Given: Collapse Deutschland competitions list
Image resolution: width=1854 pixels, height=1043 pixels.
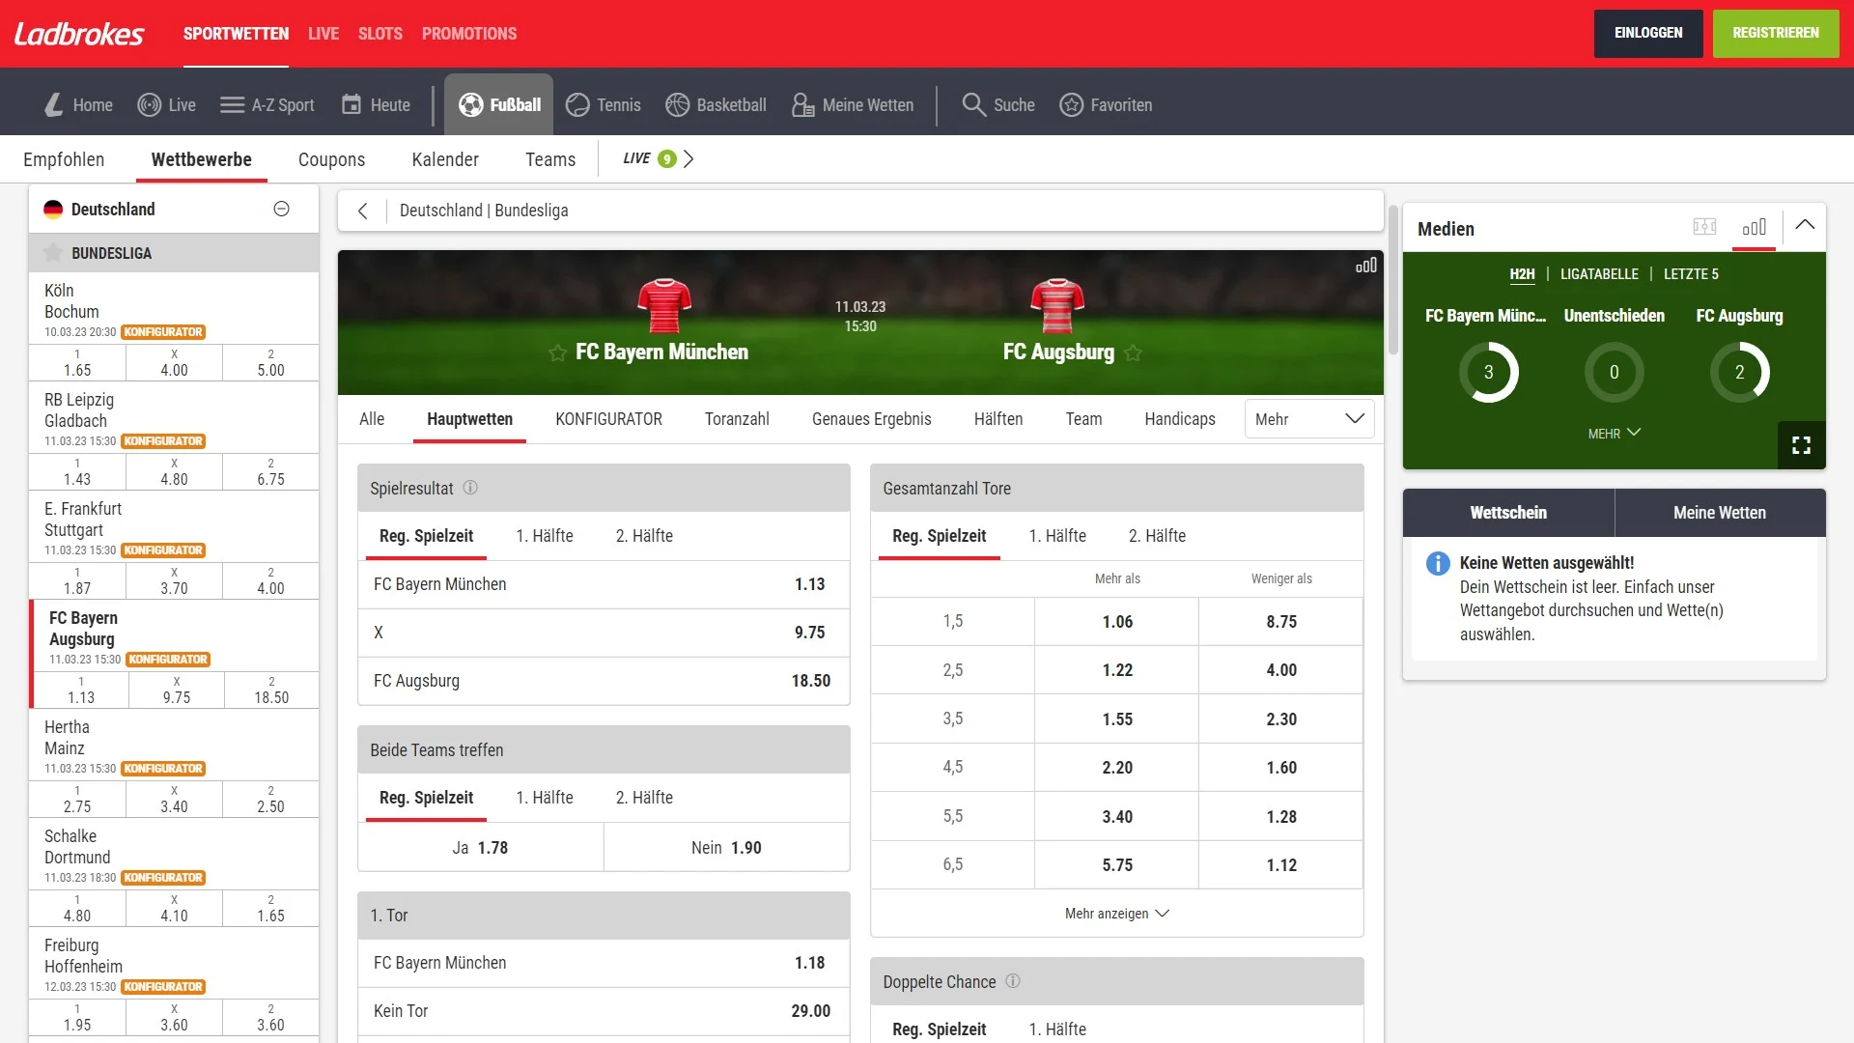Looking at the screenshot, I should 281,209.
